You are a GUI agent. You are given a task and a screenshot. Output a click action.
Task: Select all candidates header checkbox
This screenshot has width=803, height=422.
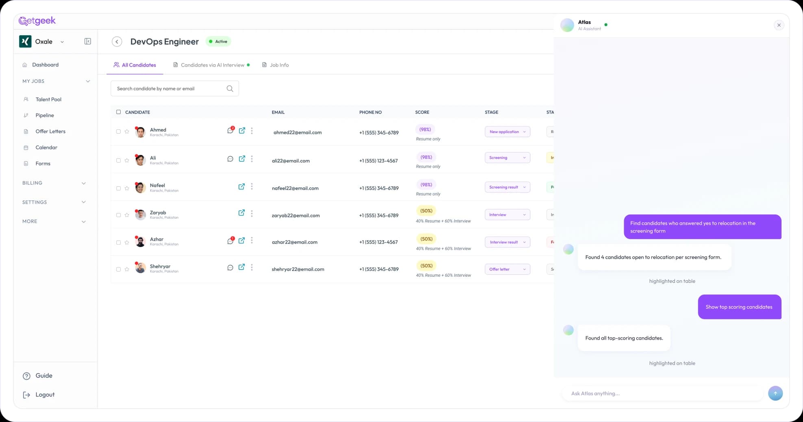point(118,112)
